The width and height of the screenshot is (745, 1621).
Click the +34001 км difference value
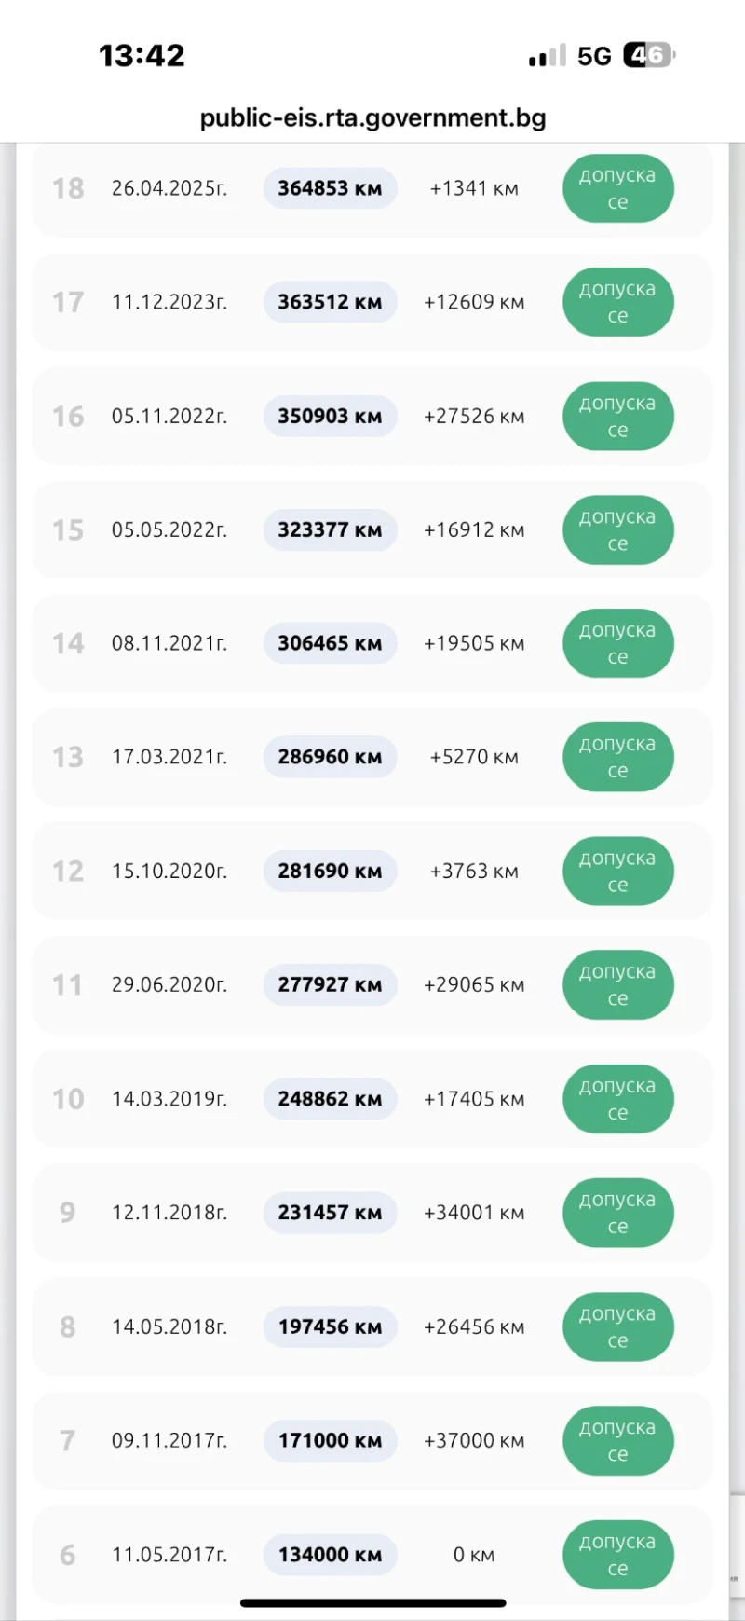coord(474,1213)
